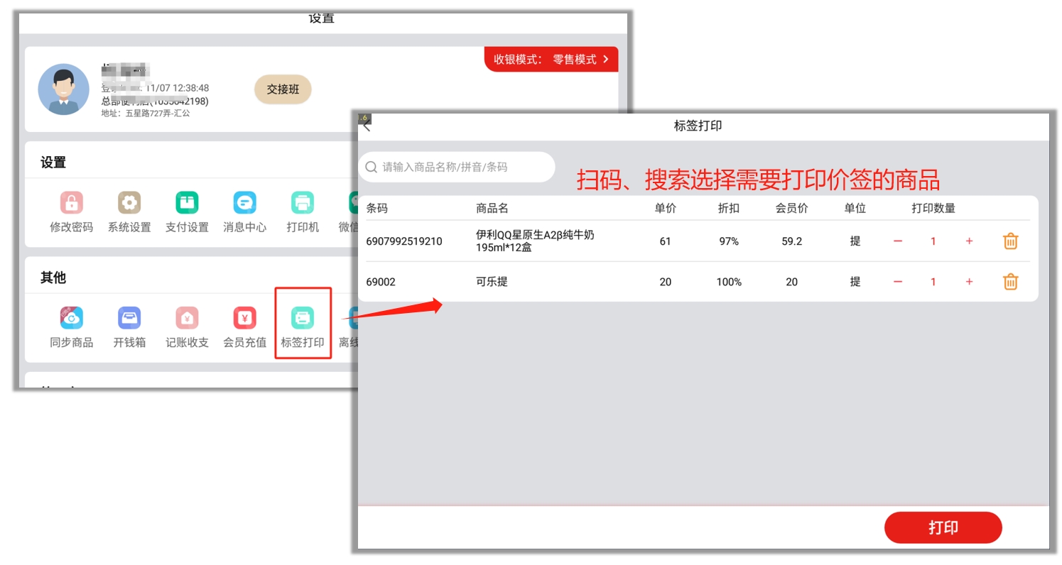Click the red 打印 button
Viewport: 1062px width, 565px height.
point(943,527)
